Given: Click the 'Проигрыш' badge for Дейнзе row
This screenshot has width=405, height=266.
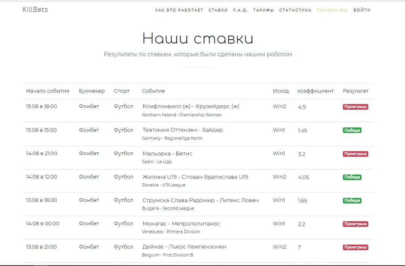Looking at the screenshot, I should [356, 247].
